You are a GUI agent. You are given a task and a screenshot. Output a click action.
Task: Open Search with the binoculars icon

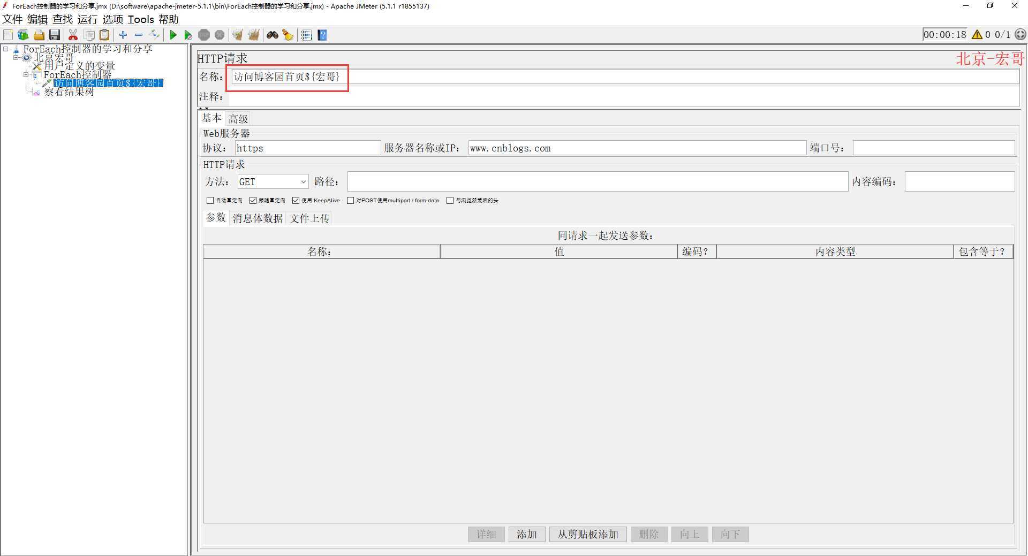[x=273, y=35]
